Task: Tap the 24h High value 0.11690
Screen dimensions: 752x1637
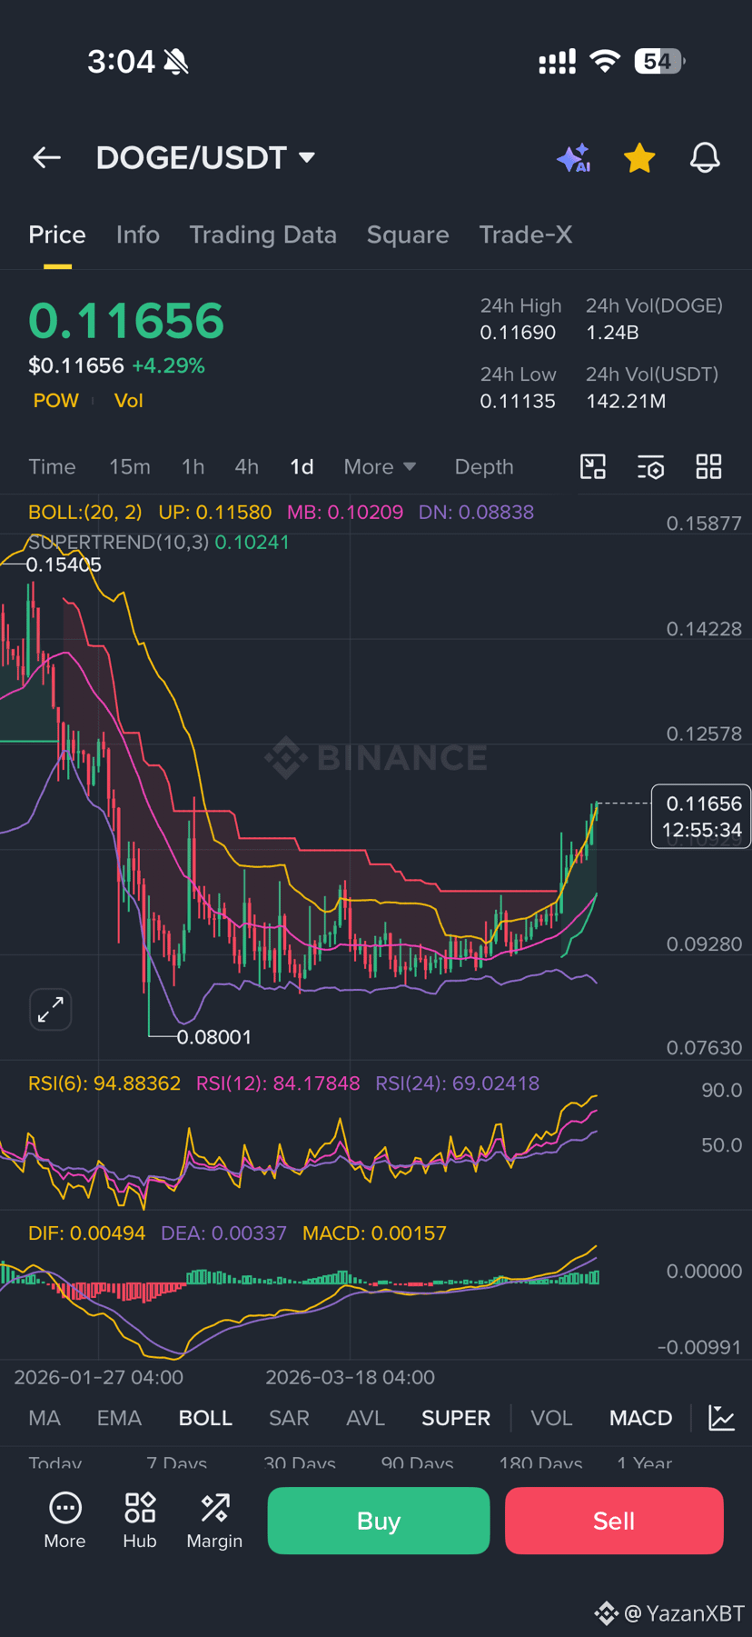Action: (518, 333)
